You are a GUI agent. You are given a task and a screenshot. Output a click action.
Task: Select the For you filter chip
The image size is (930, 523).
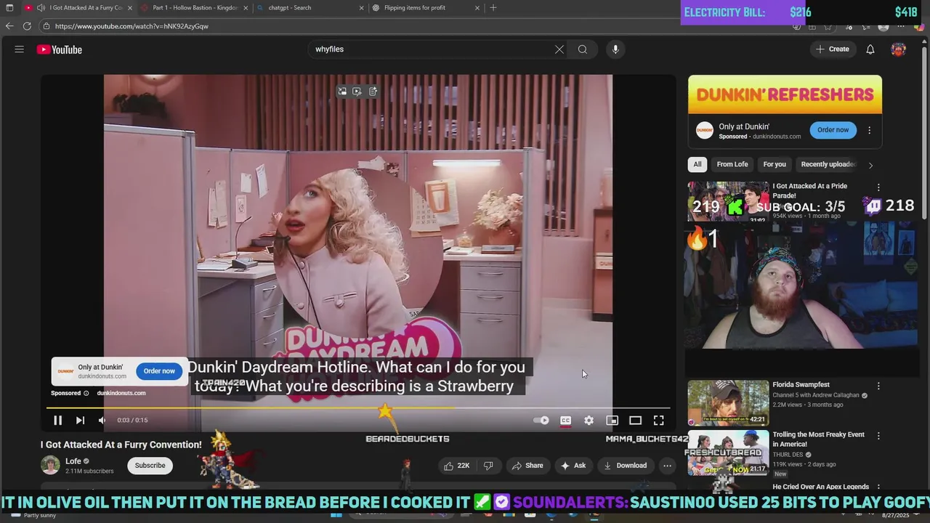[x=775, y=164]
